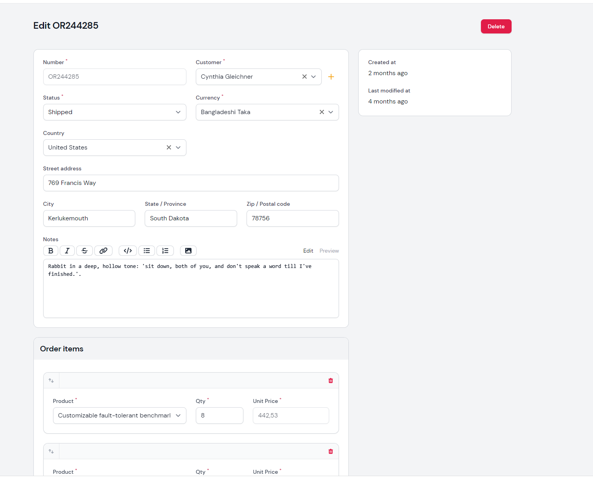Click the Edit OR244285 page title

click(x=66, y=26)
